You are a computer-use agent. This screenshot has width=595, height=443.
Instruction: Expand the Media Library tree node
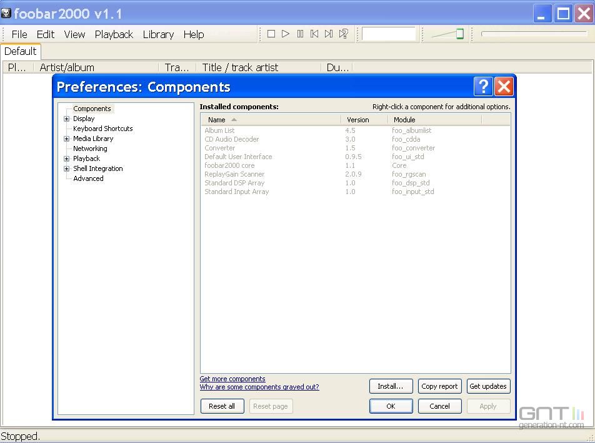click(66, 139)
